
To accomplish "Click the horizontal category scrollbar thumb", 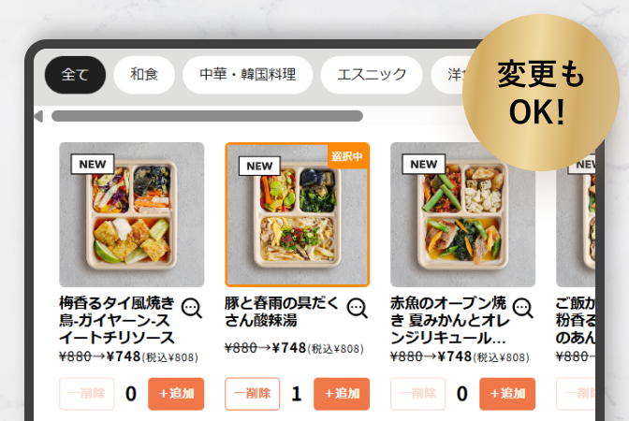I will (x=208, y=116).
